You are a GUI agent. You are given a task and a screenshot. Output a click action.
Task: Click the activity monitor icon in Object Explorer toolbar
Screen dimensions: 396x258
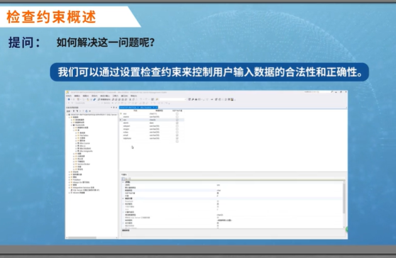point(90,111)
